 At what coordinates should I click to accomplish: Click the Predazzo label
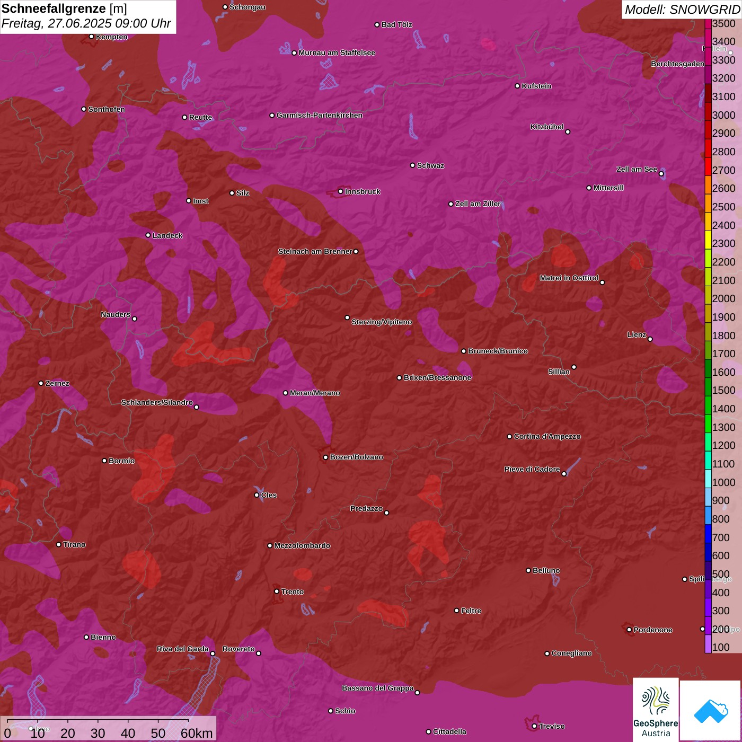pyautogui.click(x=366, y=508)
